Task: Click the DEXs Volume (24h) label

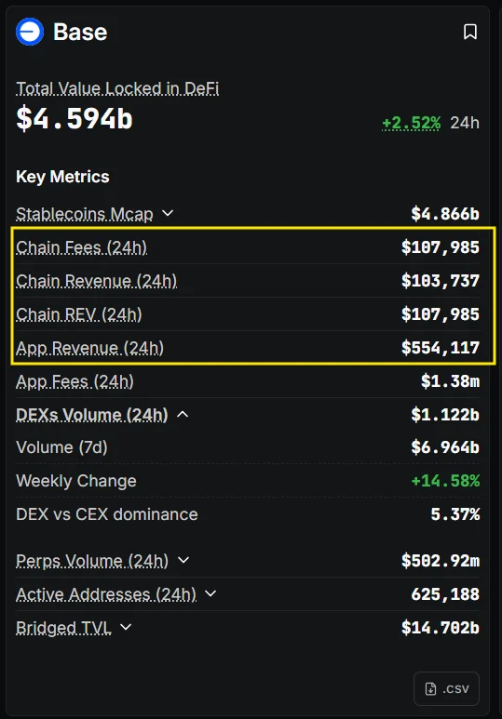Action: coord(92,415)
